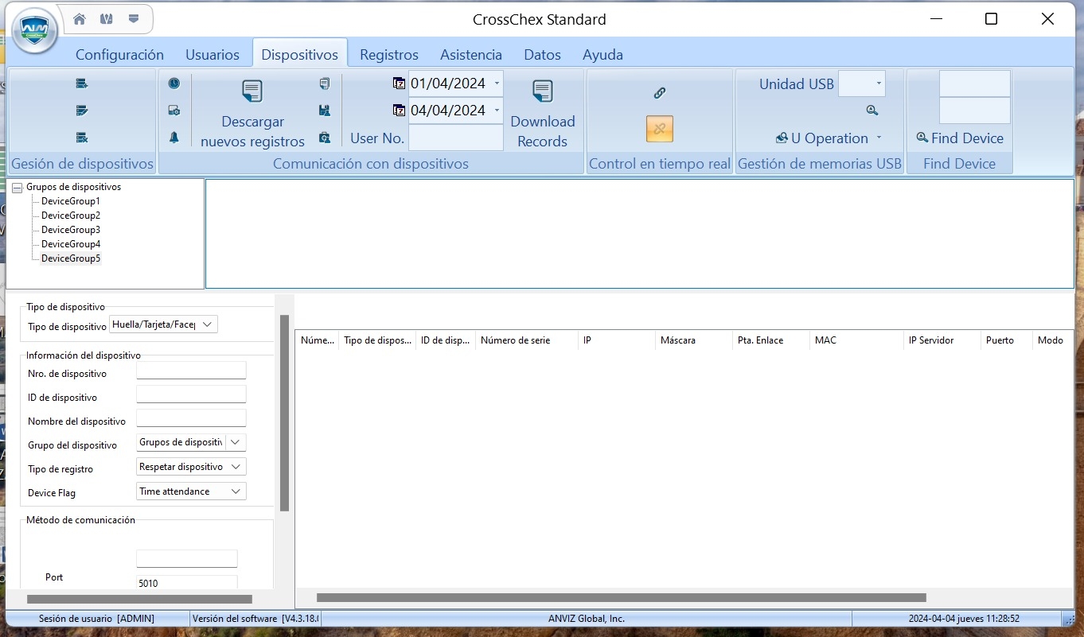Select DeviceGroup5 in the tree
The image size is (1084, 637).
coord(71,259)
